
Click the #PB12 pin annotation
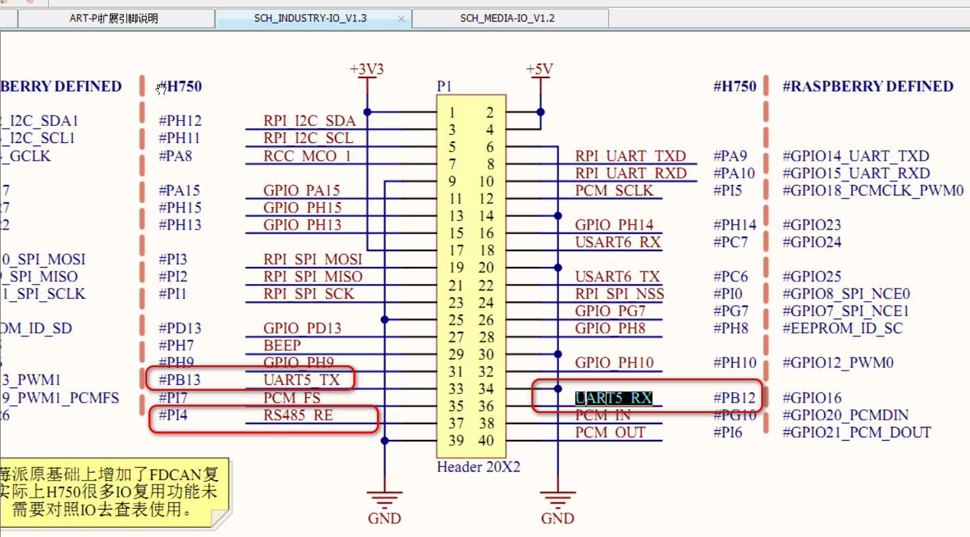point(735,398)
